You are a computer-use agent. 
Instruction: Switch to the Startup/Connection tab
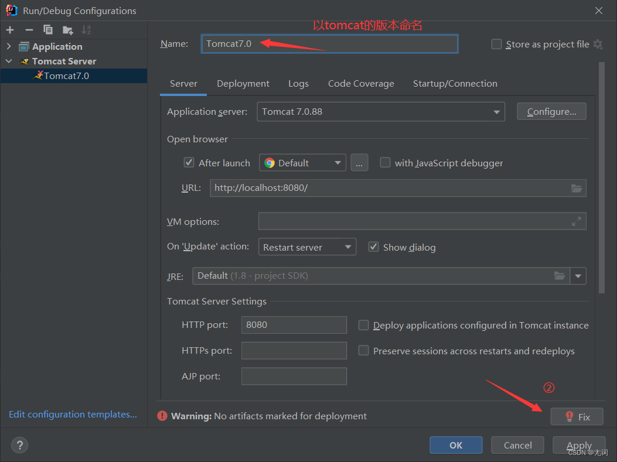(455, 84)
